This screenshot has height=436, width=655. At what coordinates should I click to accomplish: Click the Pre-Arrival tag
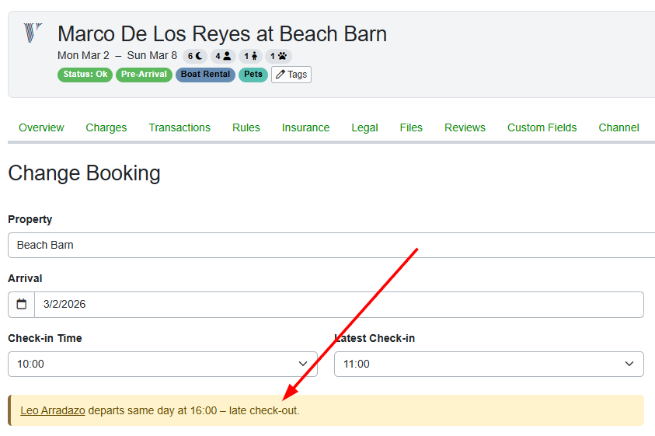coord(144,75)
